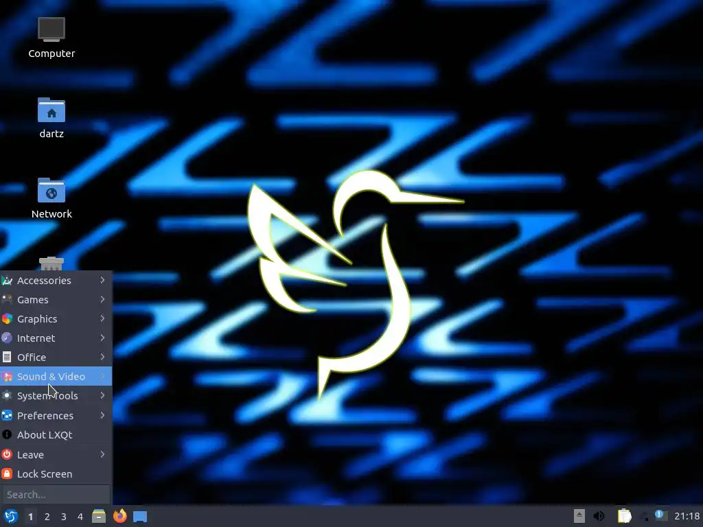Switch to virtual desktop 4

(80, 517)
